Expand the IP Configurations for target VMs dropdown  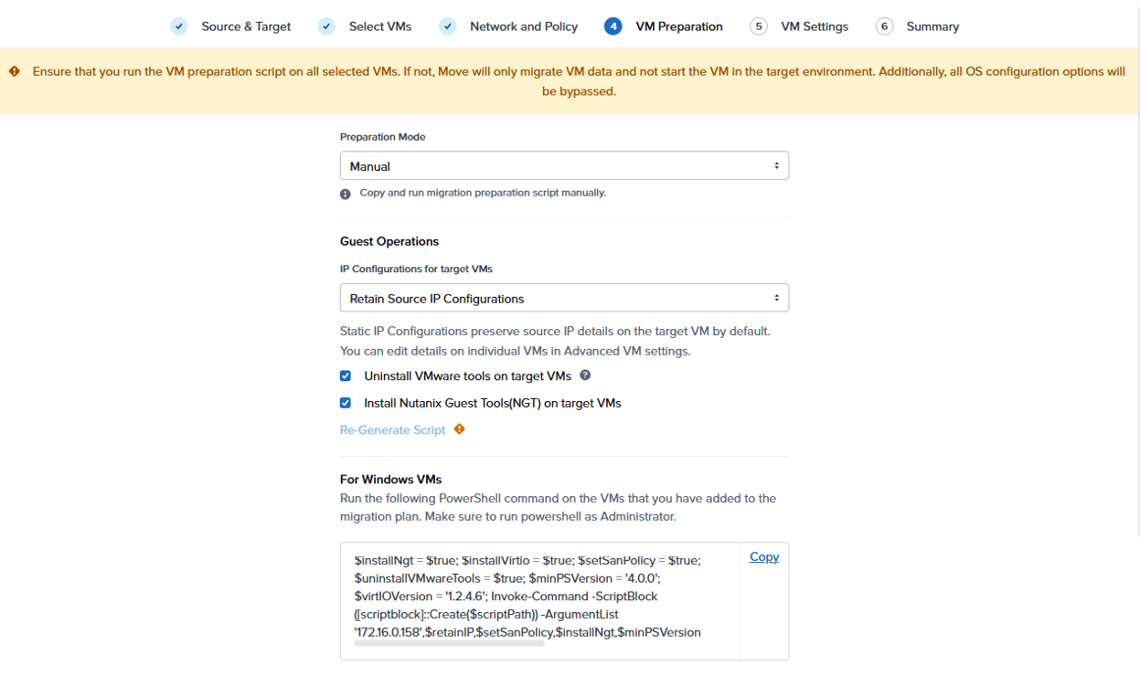(x=564, y=299)
